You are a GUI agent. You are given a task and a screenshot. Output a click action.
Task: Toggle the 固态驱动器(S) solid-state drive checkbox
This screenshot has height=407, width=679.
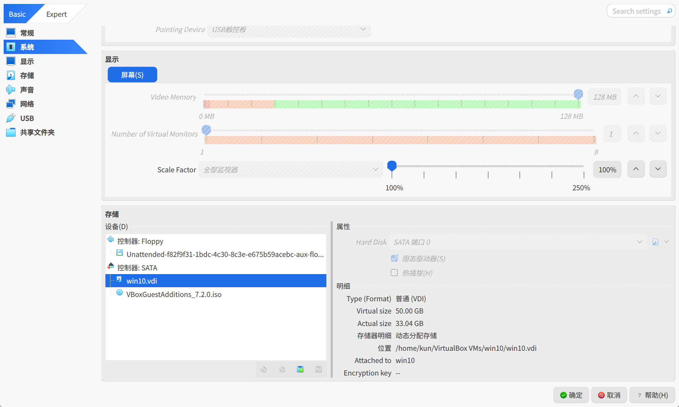point(394,258)
